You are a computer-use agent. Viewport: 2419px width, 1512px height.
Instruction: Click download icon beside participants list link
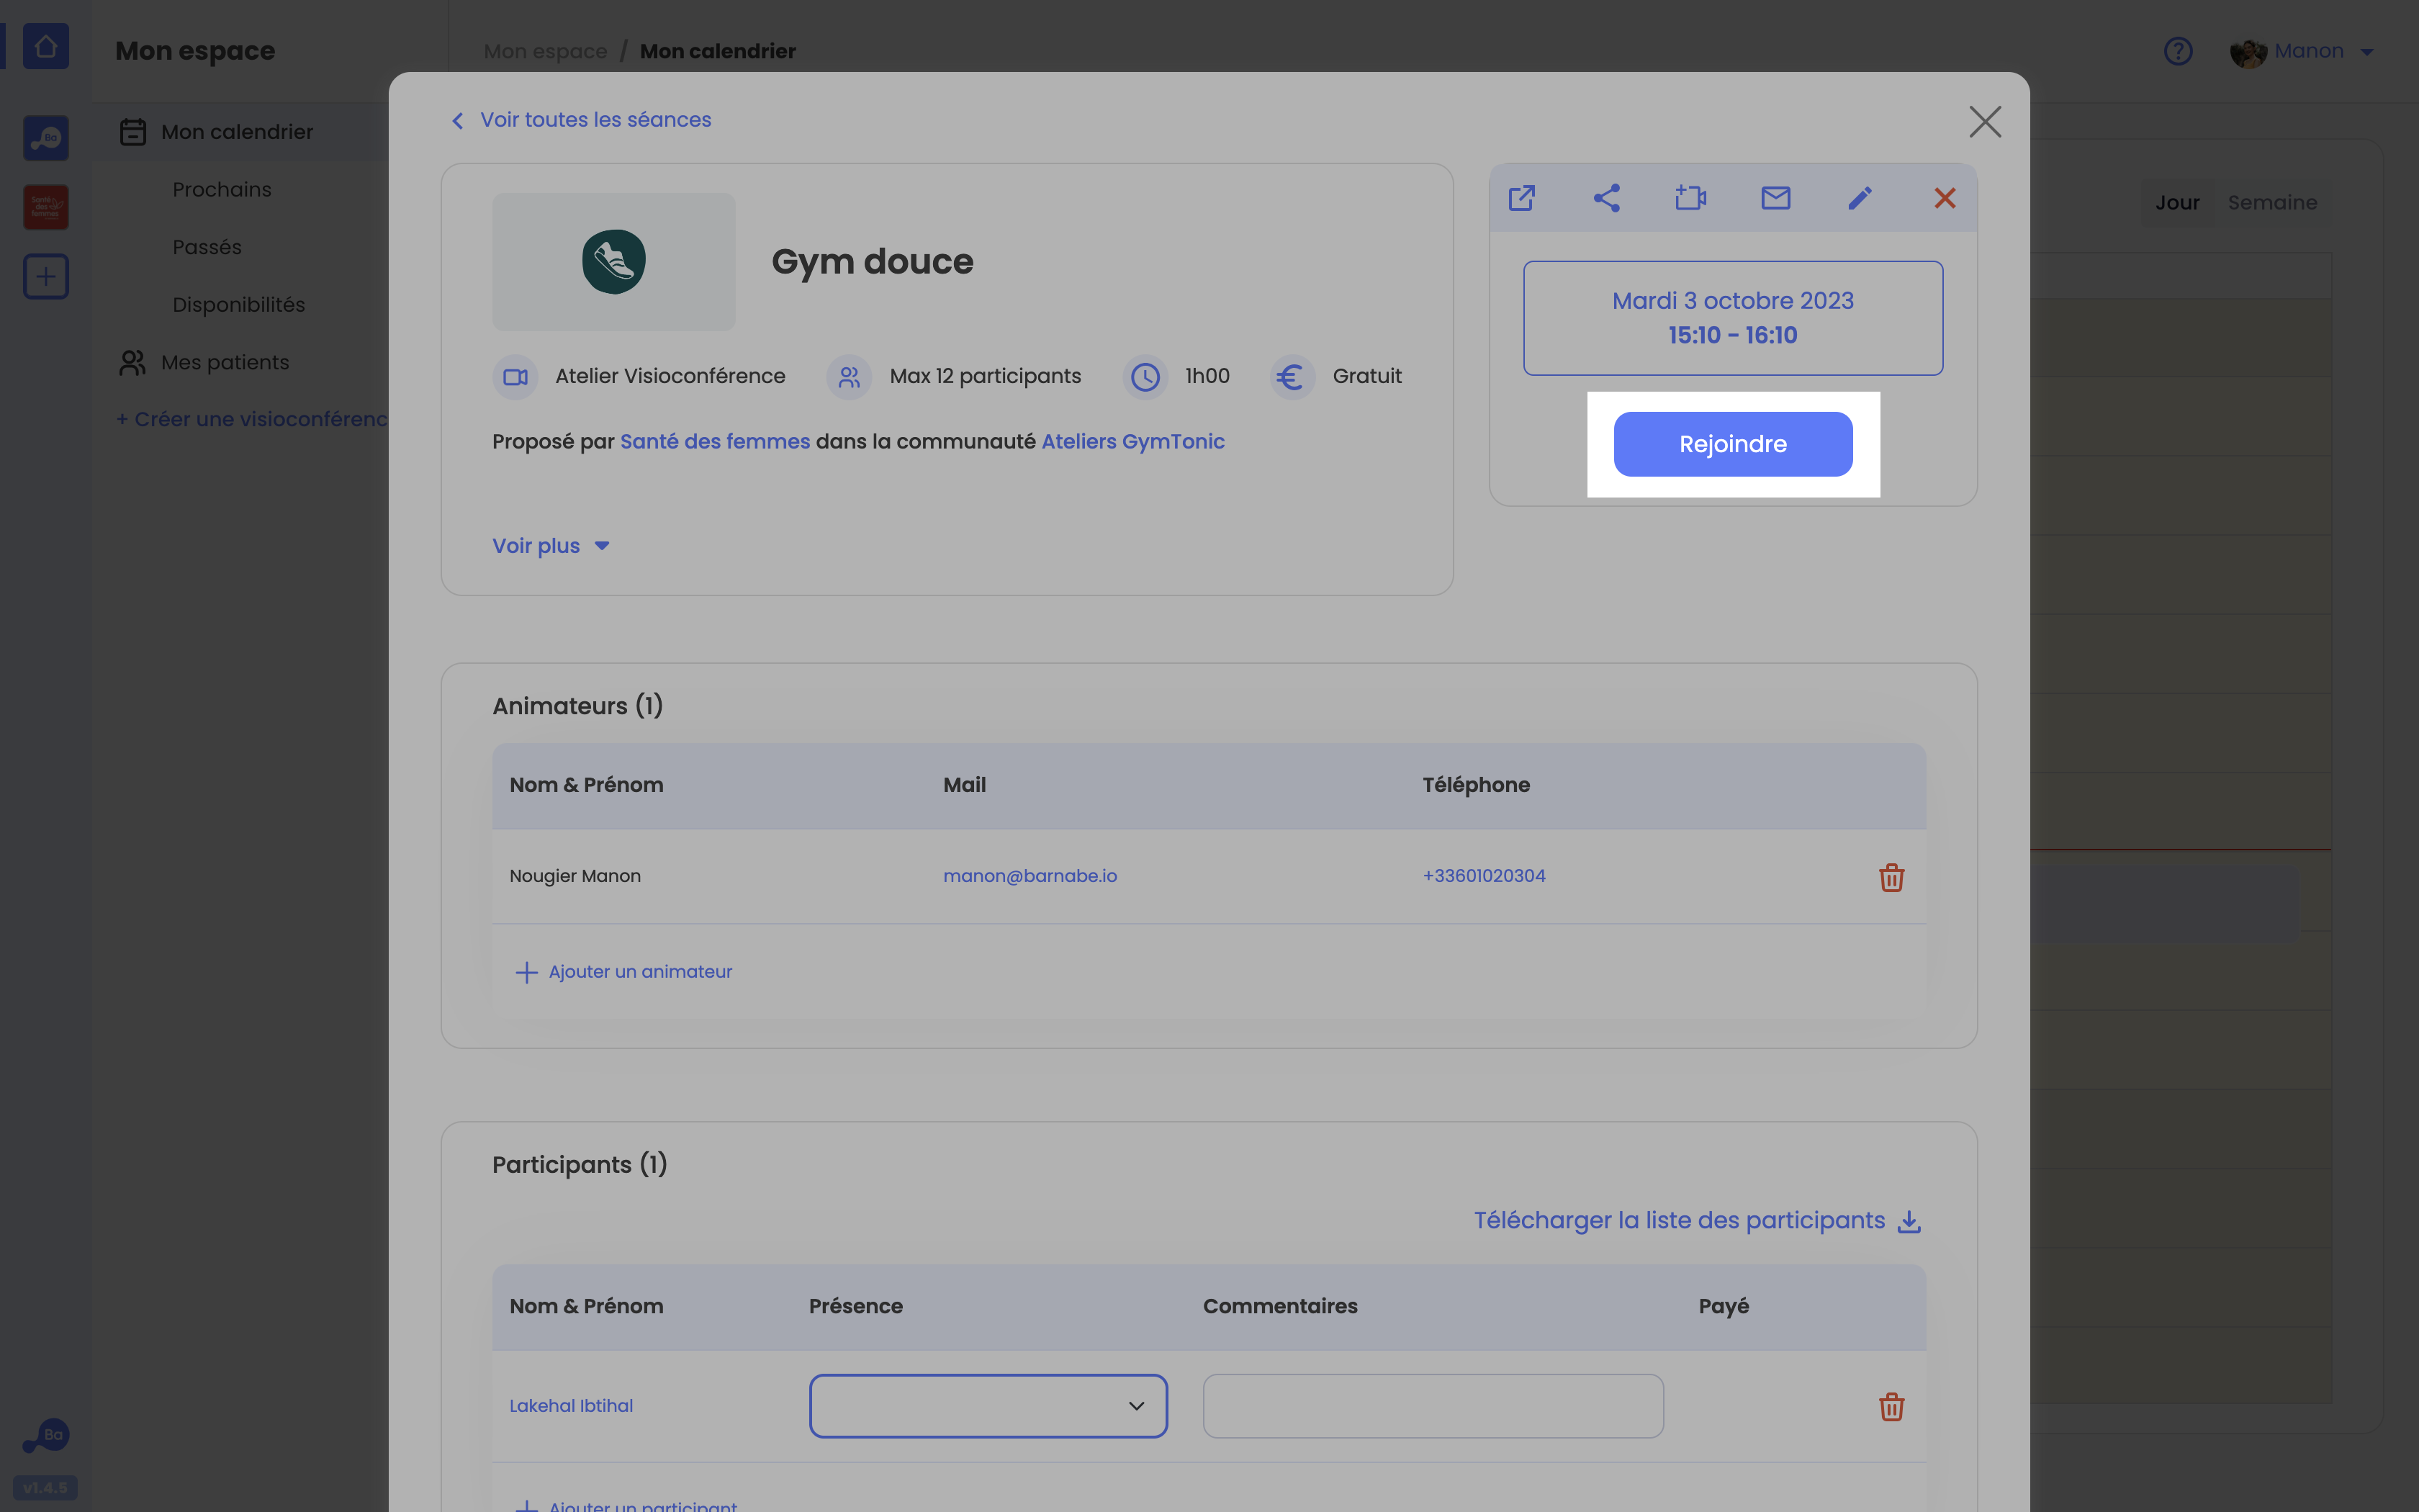tap(1909, 1221)
